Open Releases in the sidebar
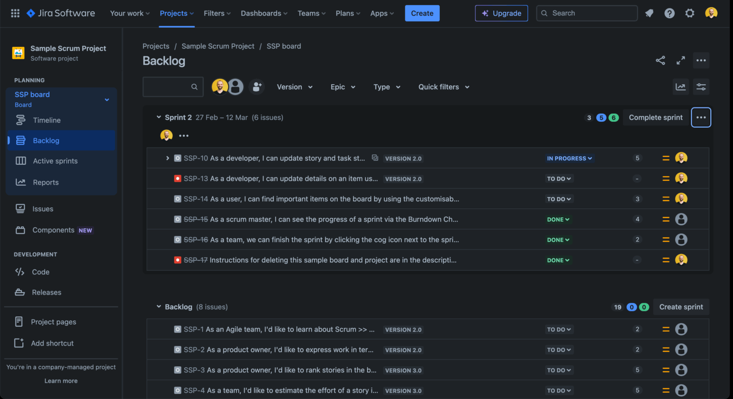 point(61,292)
